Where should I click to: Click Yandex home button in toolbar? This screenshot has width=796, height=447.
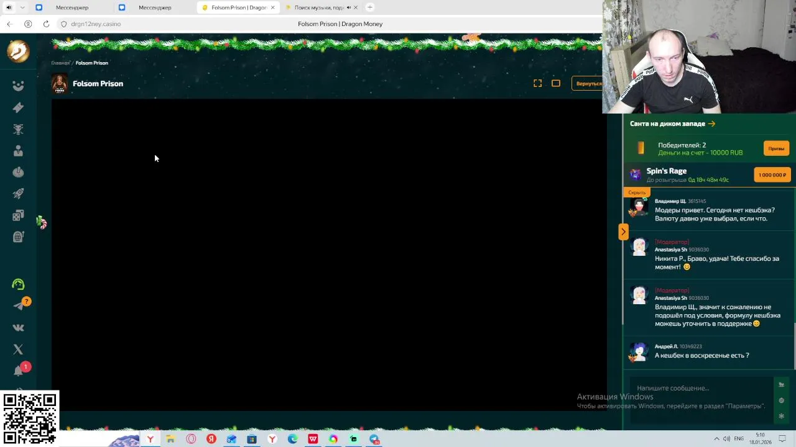pos(28,24)
